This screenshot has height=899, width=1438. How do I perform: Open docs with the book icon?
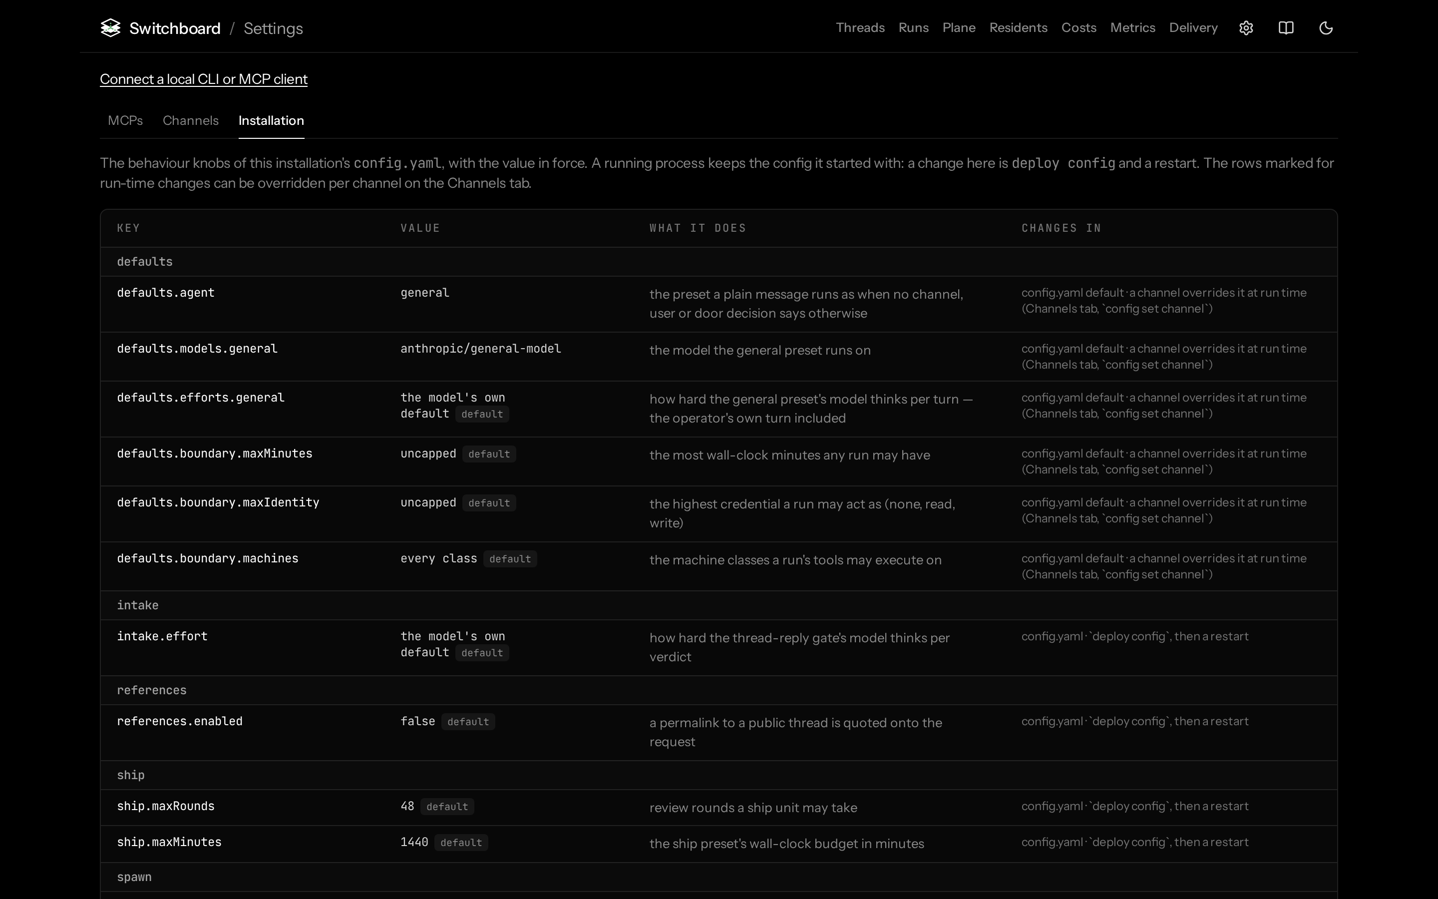[1286, 28]
